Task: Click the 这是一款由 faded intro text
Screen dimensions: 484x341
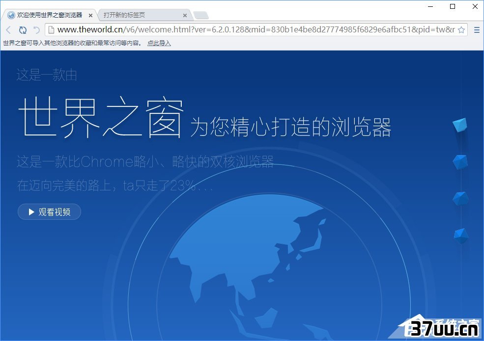Action: pyautogui.click(x=47, y=75)
